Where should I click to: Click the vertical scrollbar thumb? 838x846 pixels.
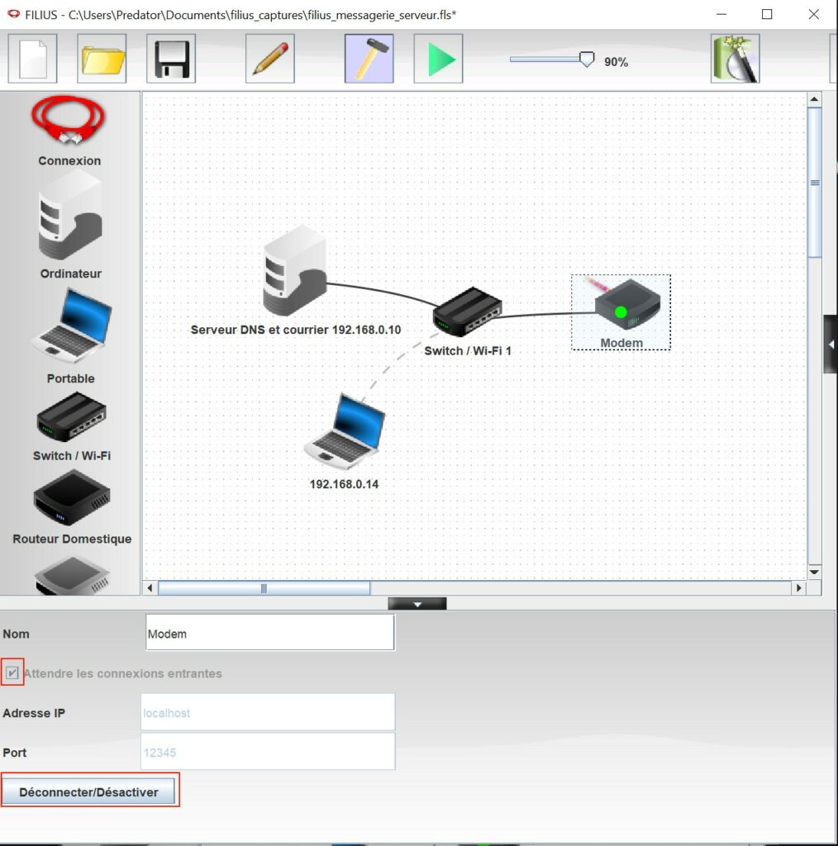click(815, 183)
